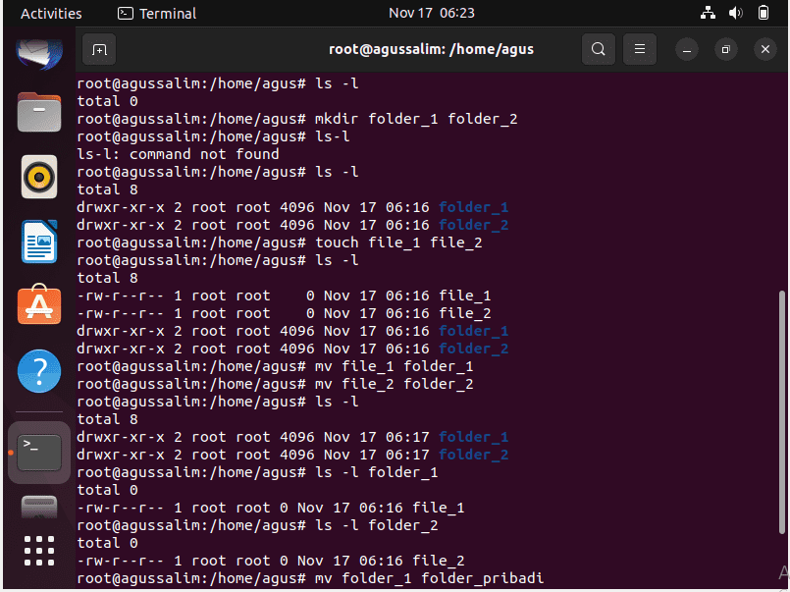
Task: Click 'mv file_2 folder_2' command text
Action: pos(394,384)
